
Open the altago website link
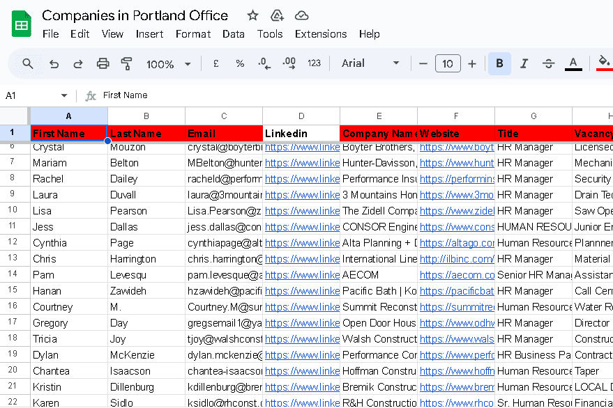[x=457, y=243]
